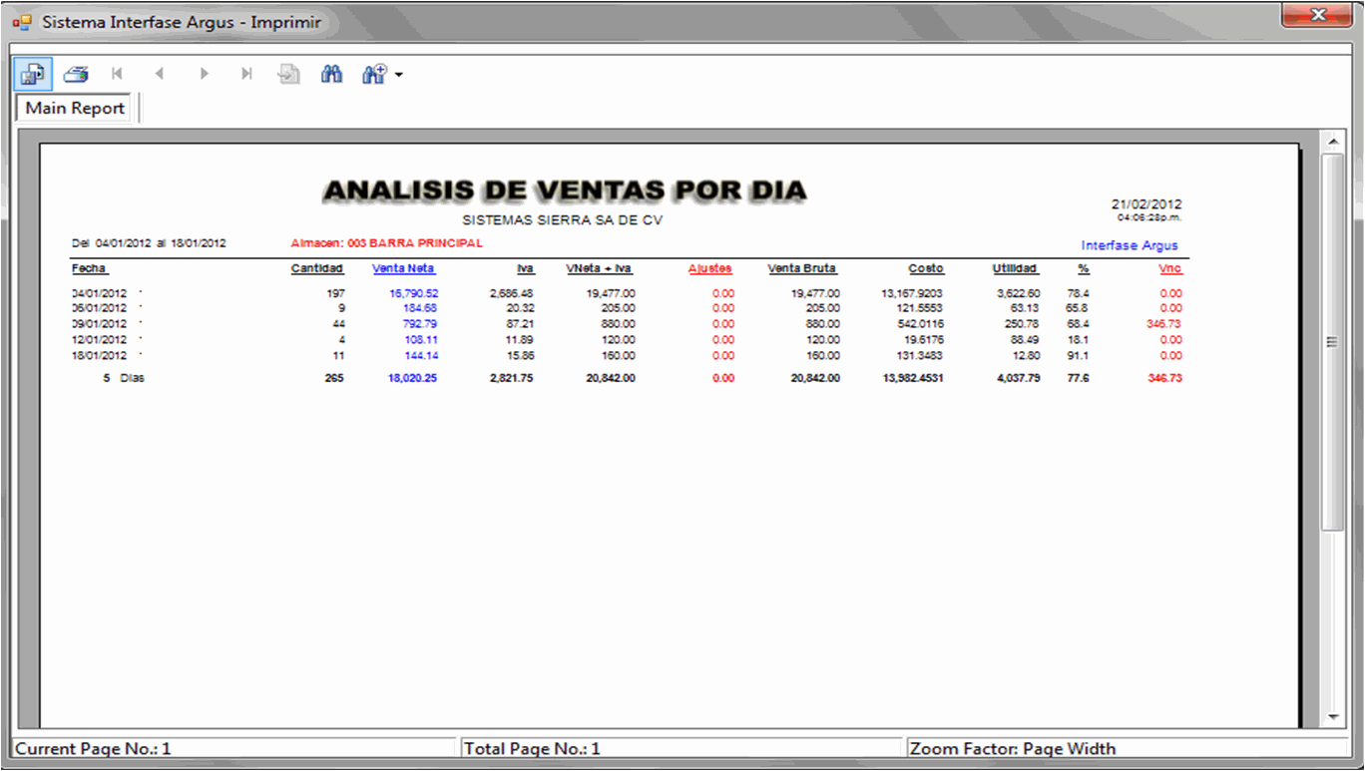Screen dimensions: 1365x771
Task: Click the Zoom magnifier icon
Action: tap(373, 74)
